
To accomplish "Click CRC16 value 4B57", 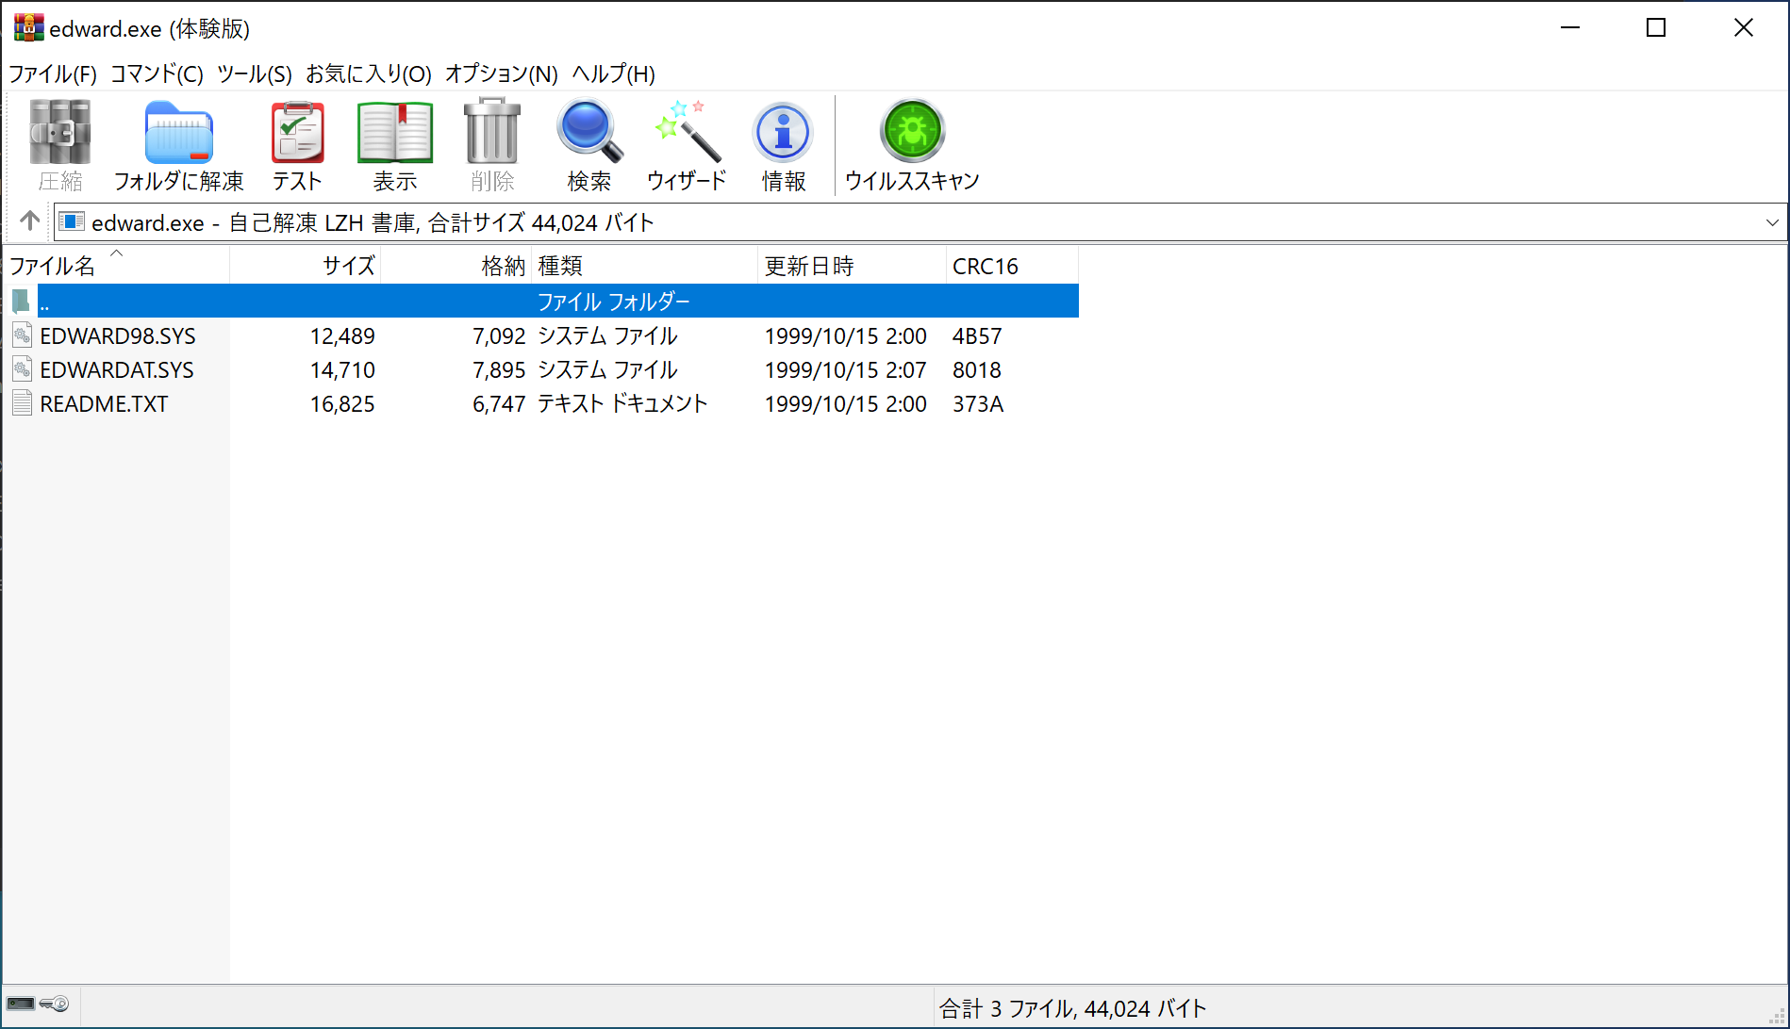I will click(x=977, y=335).
